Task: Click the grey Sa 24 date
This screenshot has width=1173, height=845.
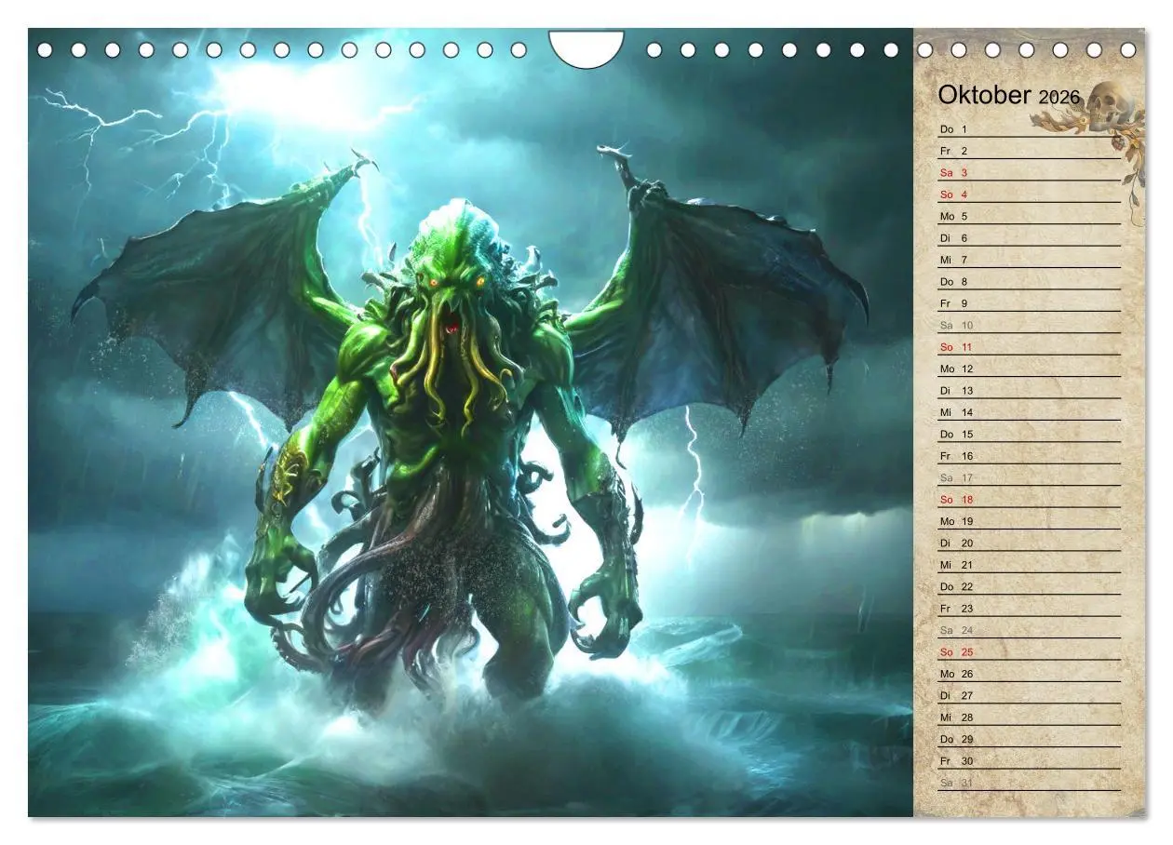Action: pyautogui.click(x=956, y=631)
